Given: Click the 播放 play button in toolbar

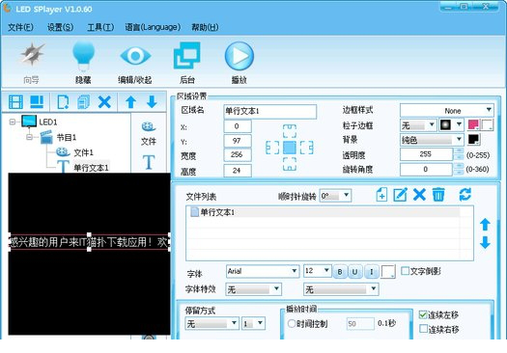Looking at the screenshot, I should click(239, 56).
